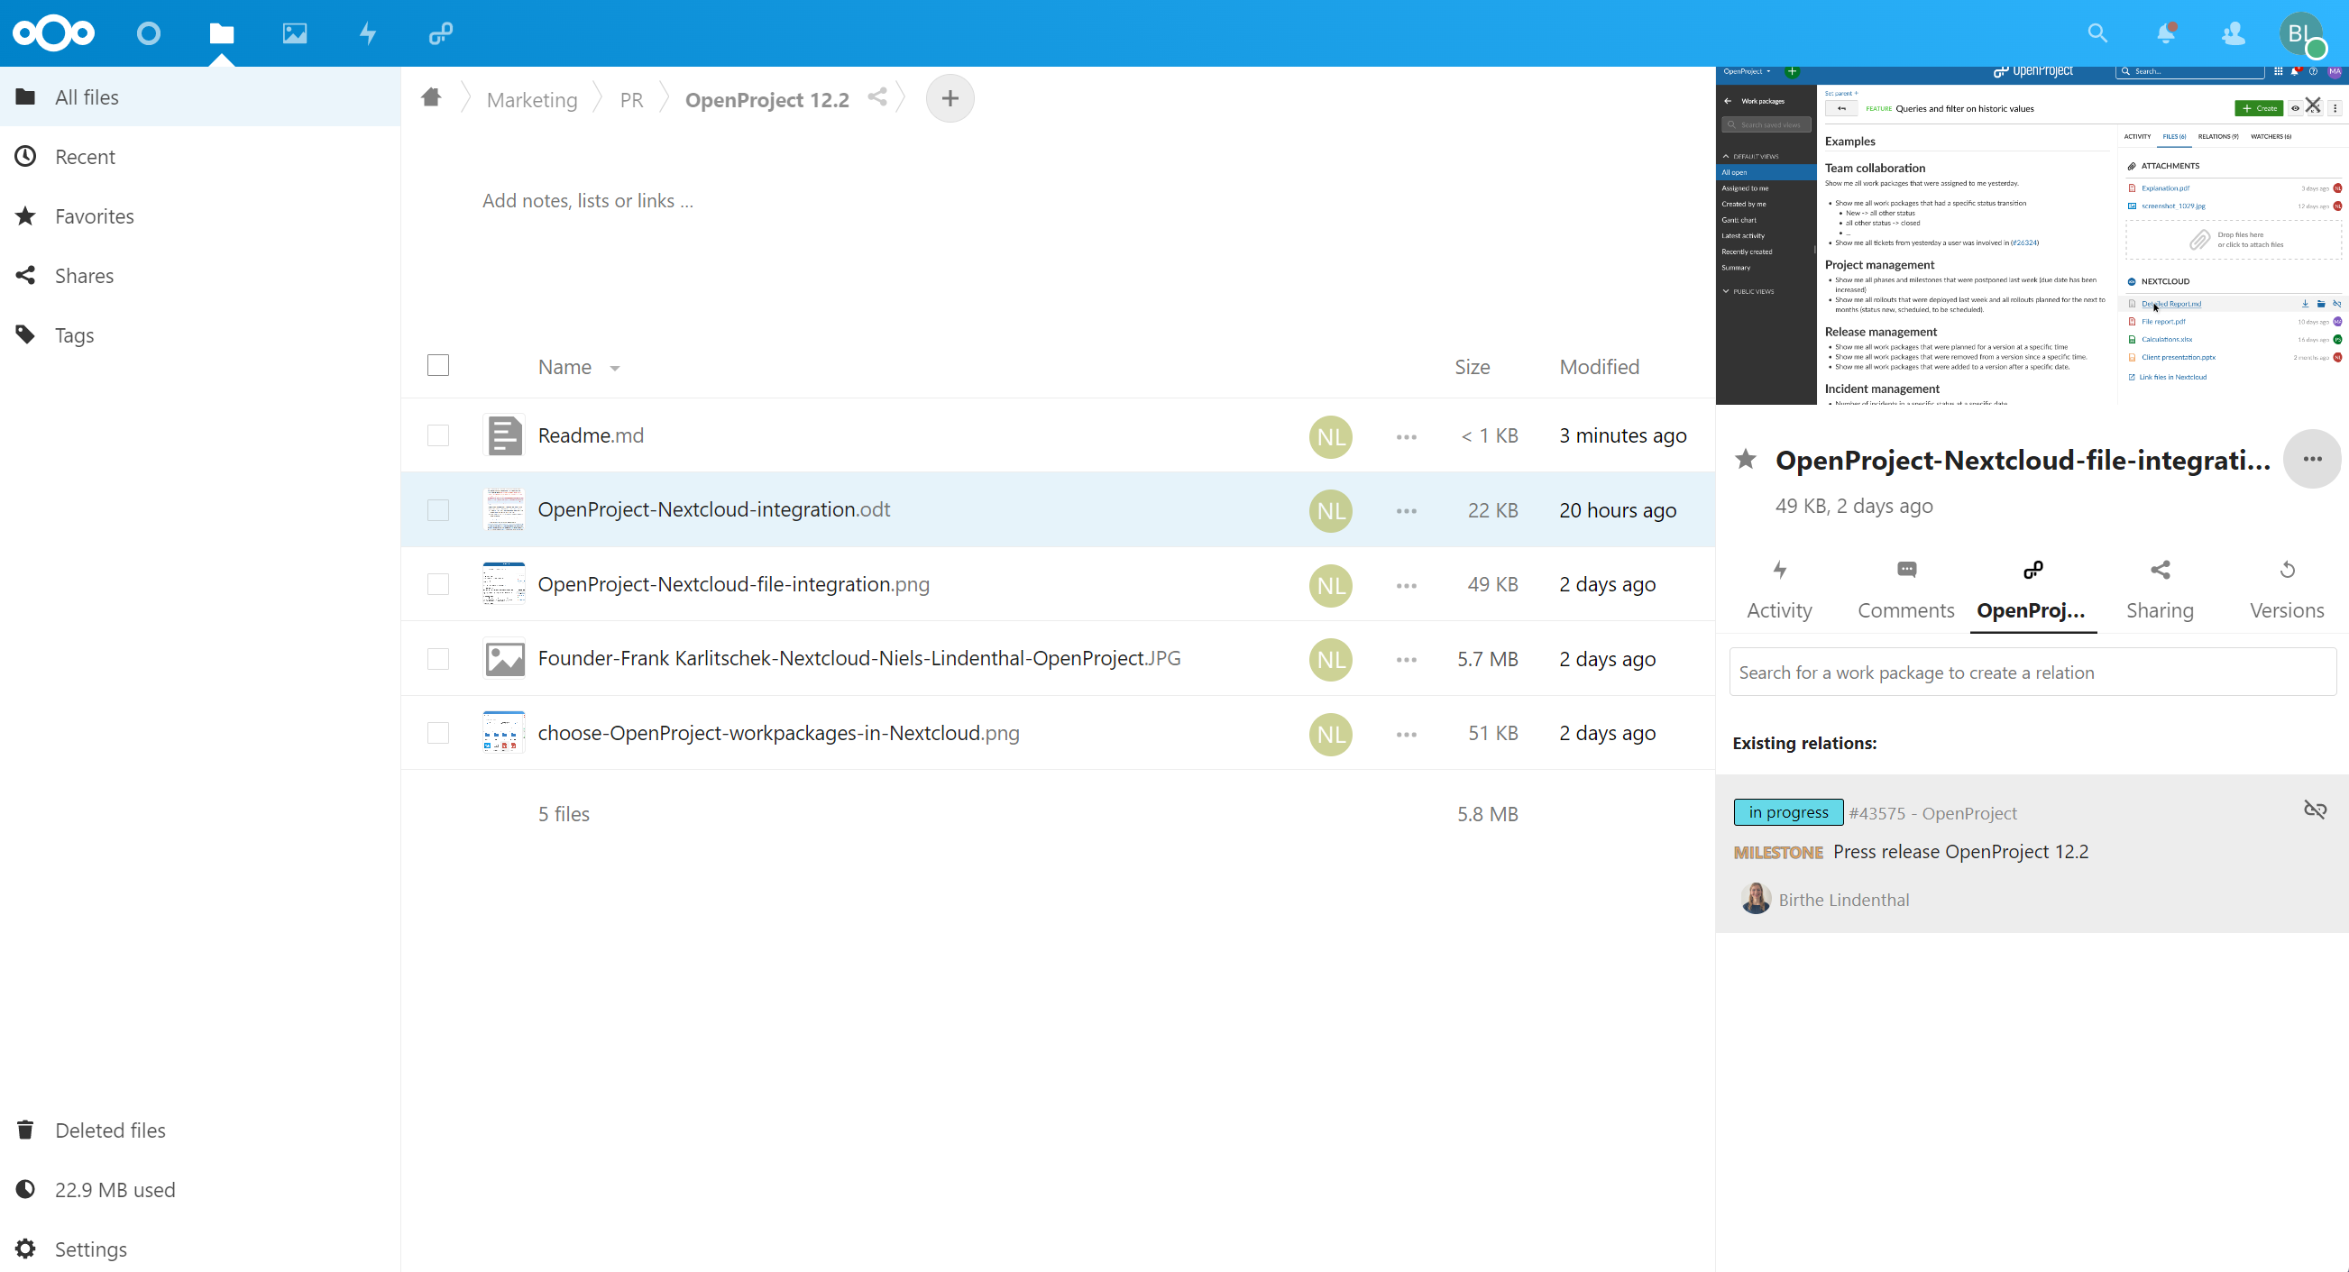2349x1272 pixels.
Task: Star the OpenProject-Nextcloud-file-integration file
Action: [x=1745, y=460]
